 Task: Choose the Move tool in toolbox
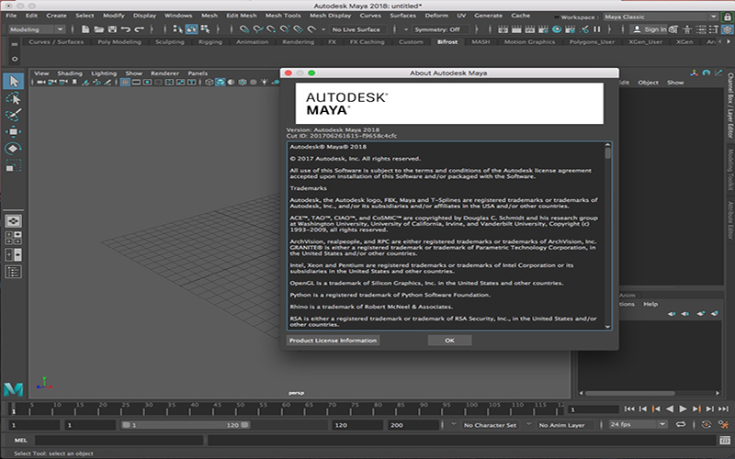coord(14,131)
